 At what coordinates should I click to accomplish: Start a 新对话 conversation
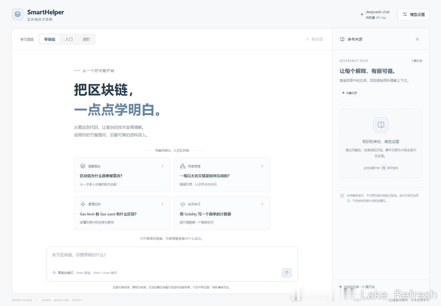coord(315,39)
